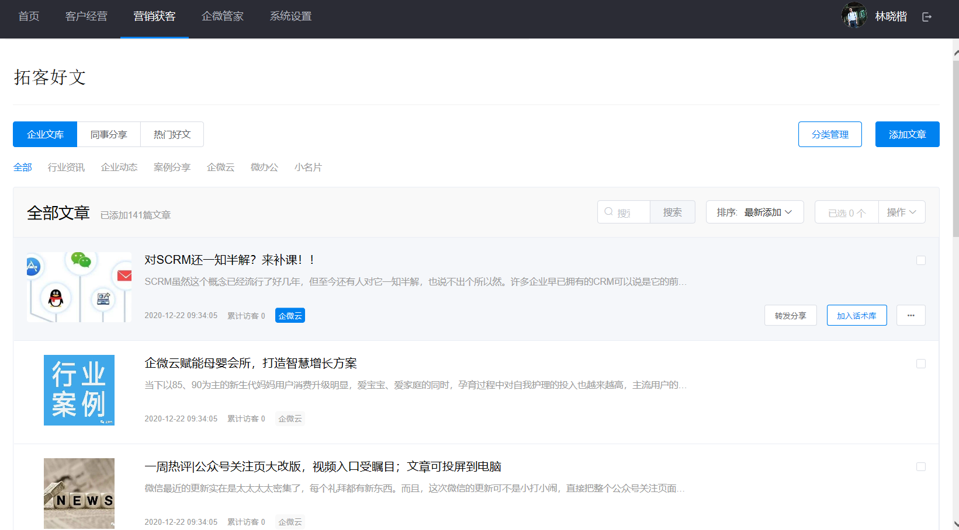Filter by the 行业资讯 category

[x=66, y=168]
